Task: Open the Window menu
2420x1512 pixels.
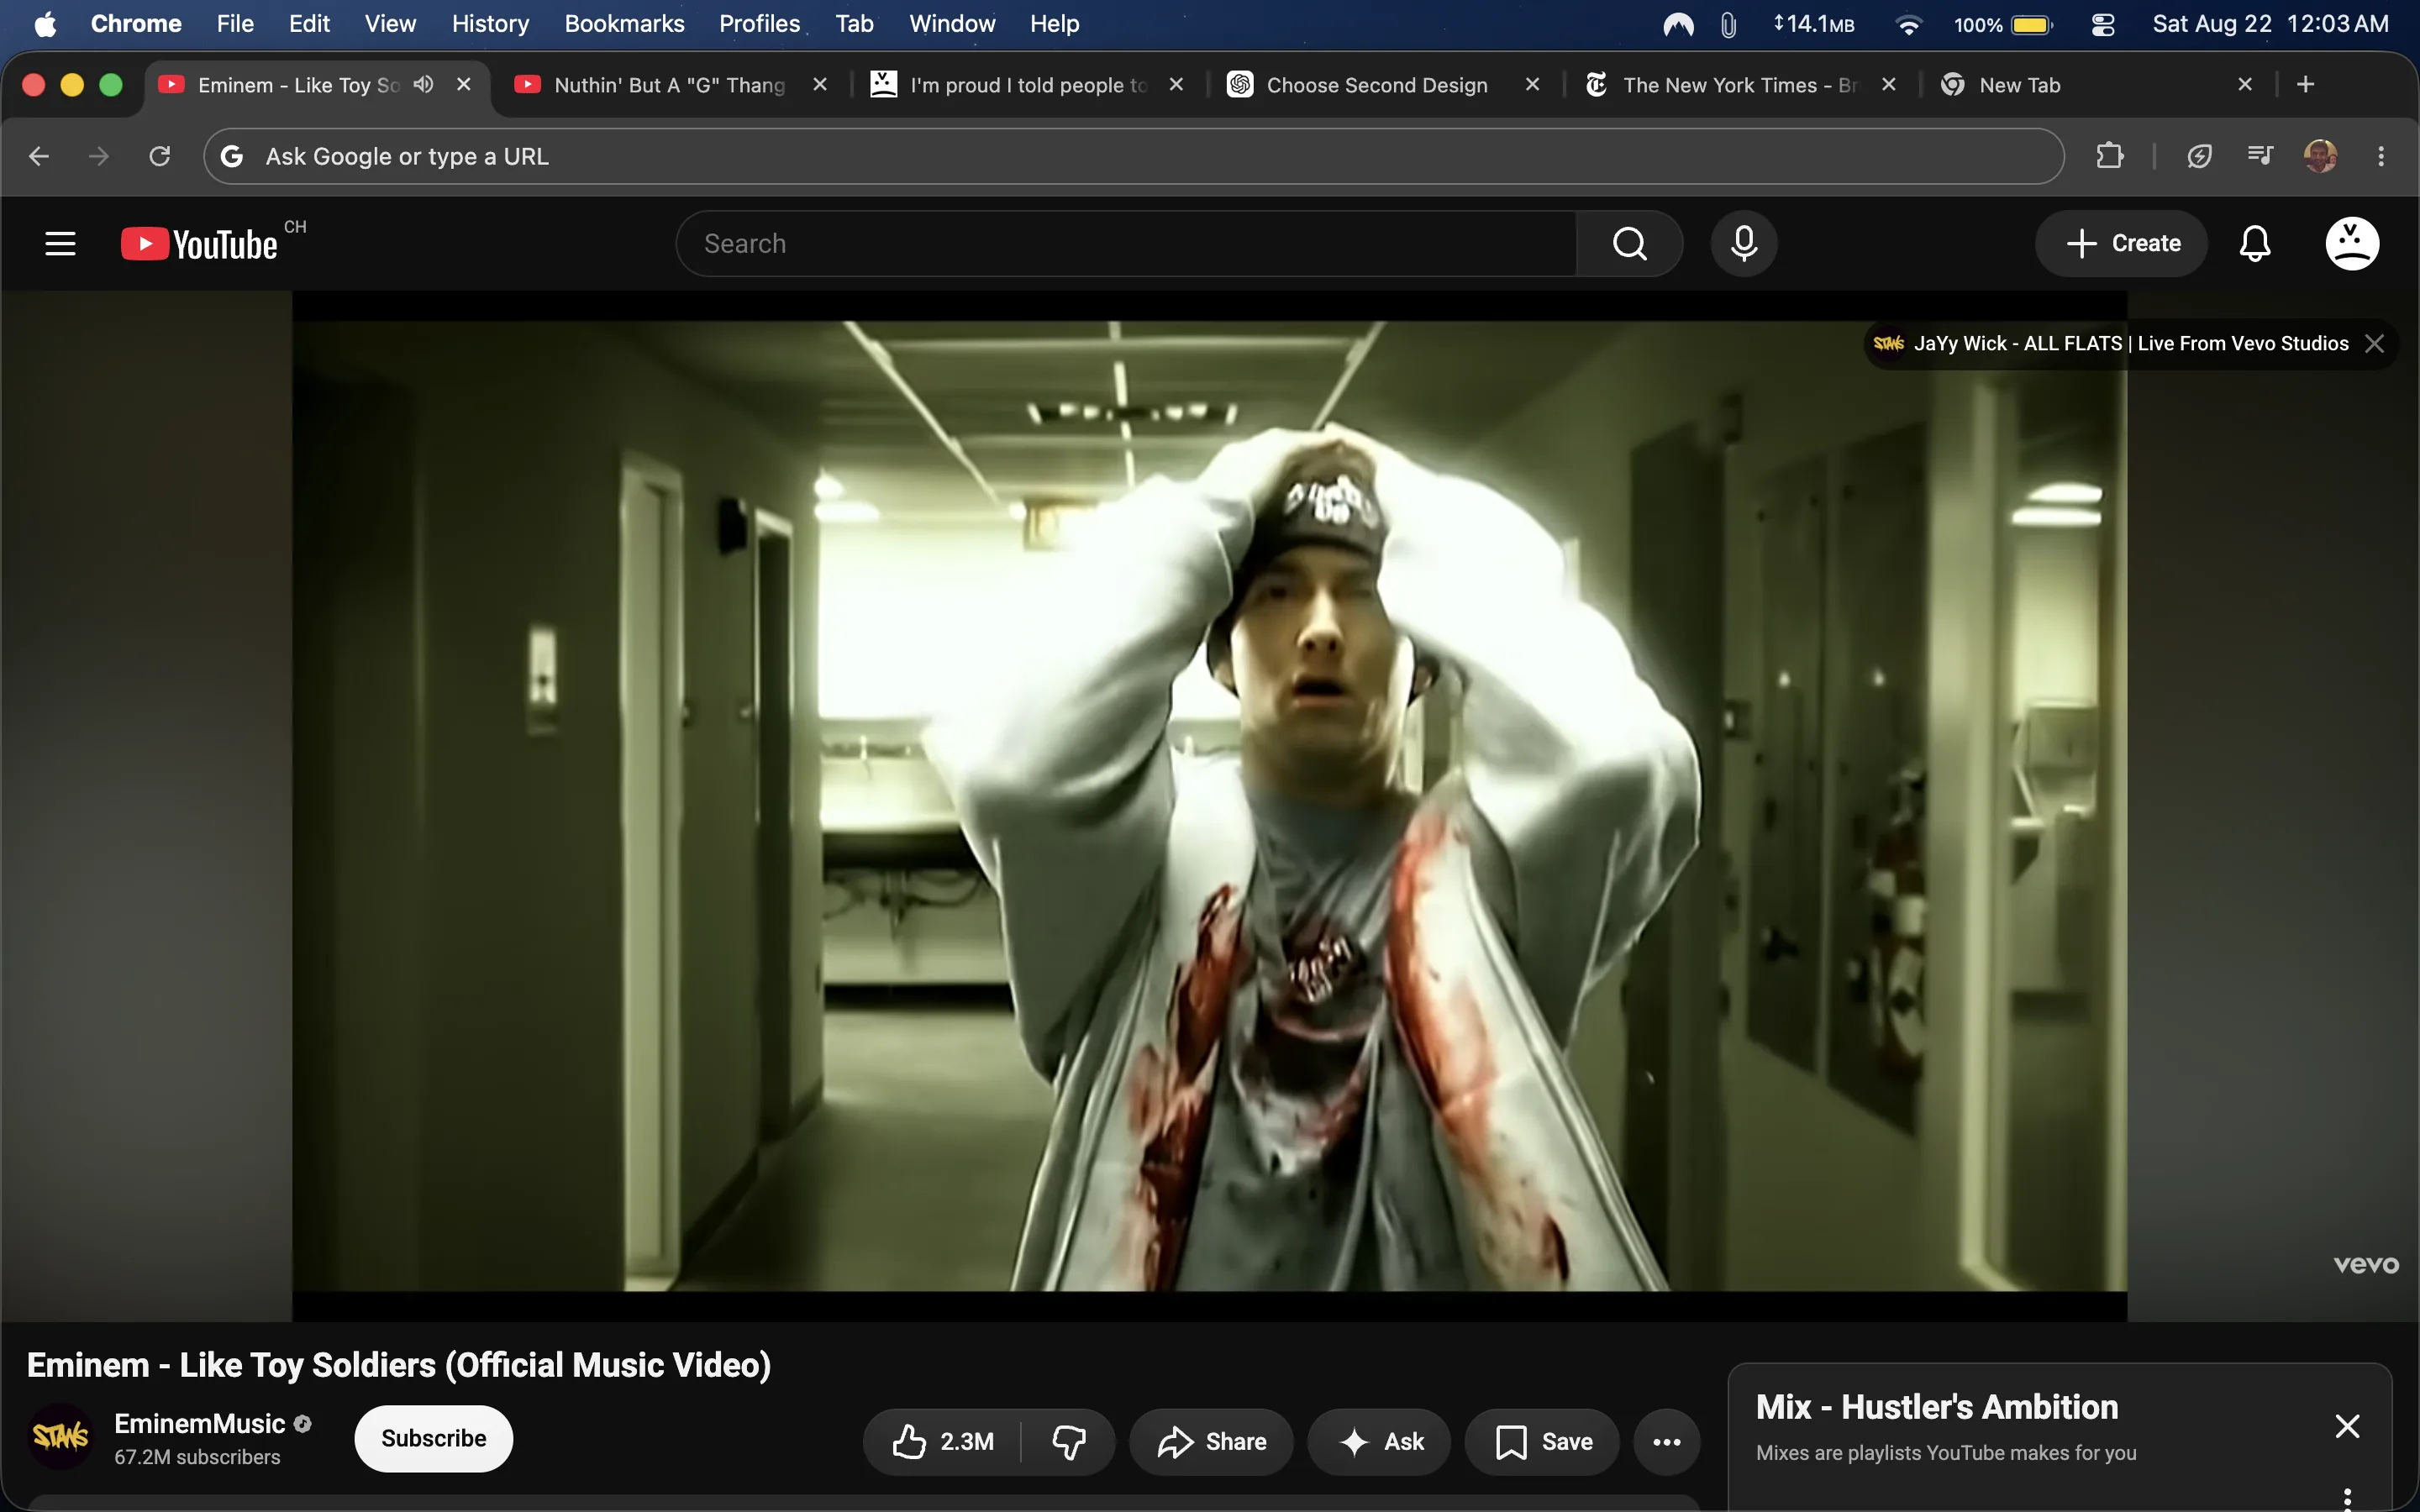Action: pos(952,24)
